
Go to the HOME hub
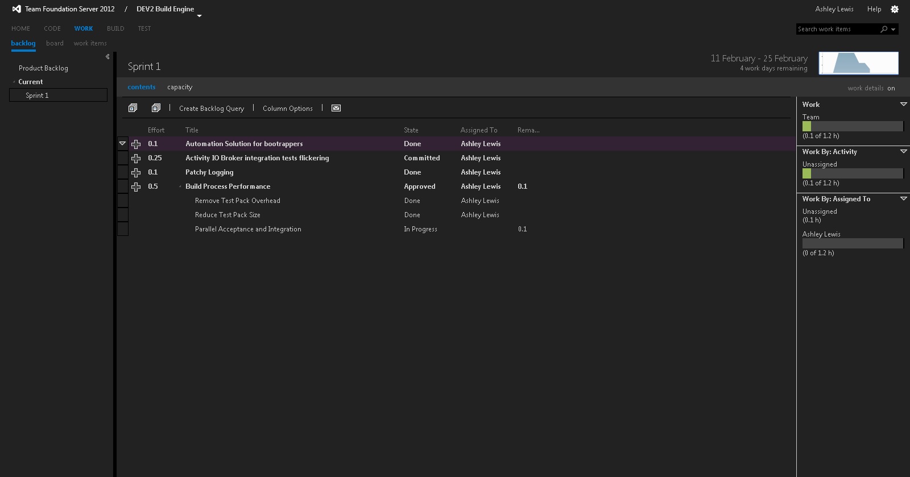click(x=20, y=28)
